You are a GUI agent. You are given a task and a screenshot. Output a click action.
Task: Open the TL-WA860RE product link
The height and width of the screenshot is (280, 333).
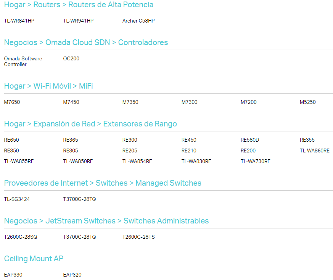pyautogui.click(x=315, y=151)
